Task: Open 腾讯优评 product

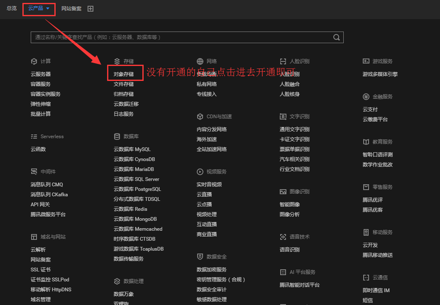Action: click(373, 200)
